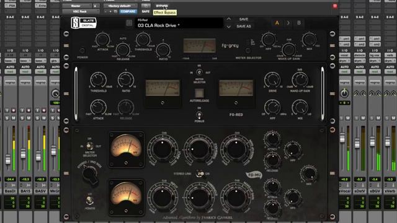397x223 pixels.
Task: Click the FG-Grey HPF knob
Action: coord(269,40)
